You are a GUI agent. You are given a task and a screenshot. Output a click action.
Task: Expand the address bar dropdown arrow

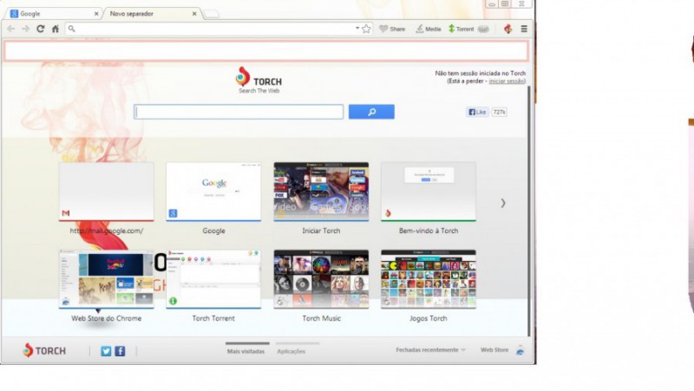pos(357,29)
